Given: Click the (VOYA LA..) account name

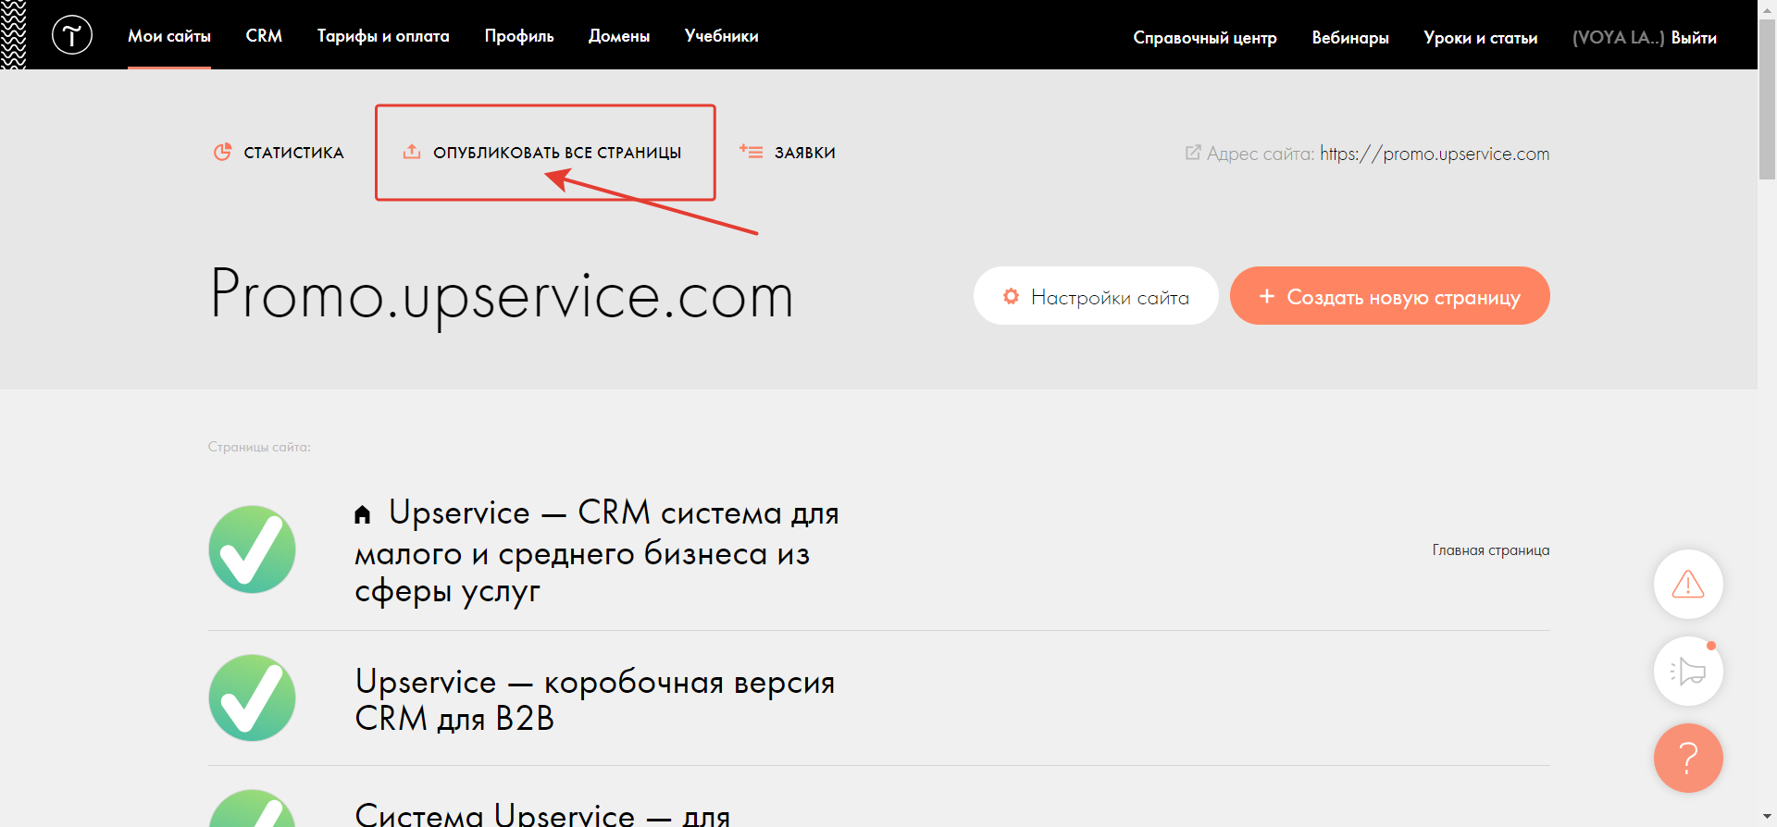Looking at the screenshot, I should (x=1618, y=38).
